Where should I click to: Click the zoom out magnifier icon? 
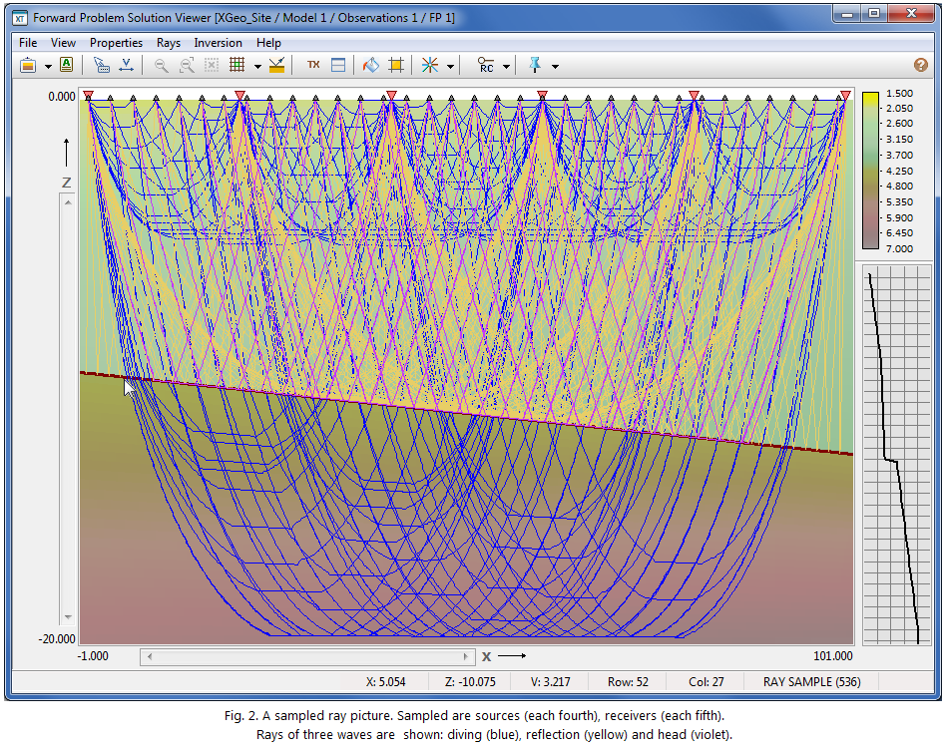point(161,65)
